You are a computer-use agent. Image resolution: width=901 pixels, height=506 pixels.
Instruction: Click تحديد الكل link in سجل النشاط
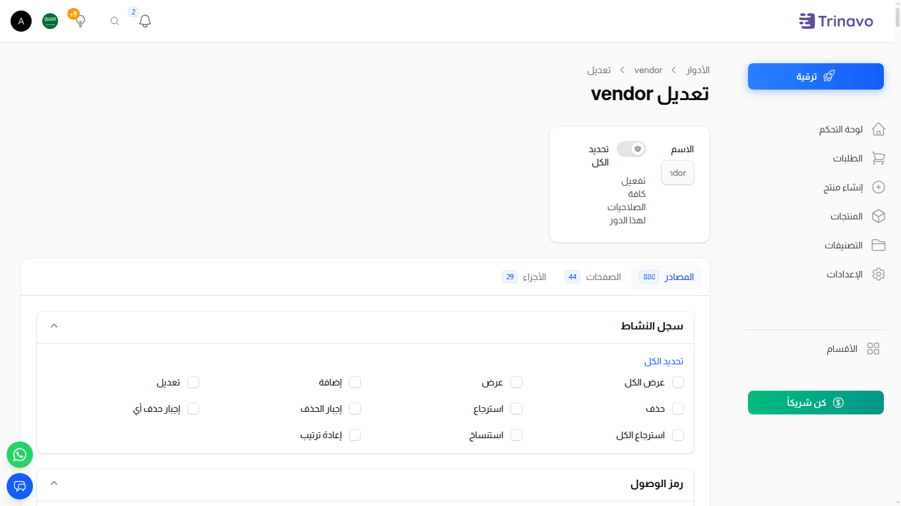click(x=664, y=362)
